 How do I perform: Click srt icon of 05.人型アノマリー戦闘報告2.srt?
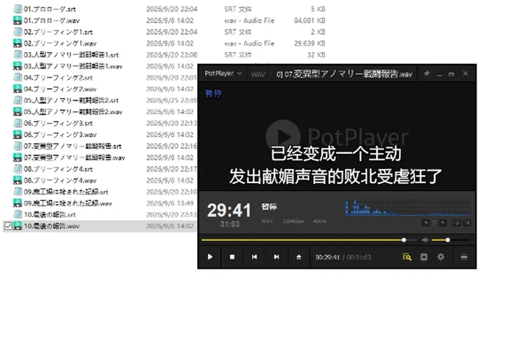tap(17, 100)
